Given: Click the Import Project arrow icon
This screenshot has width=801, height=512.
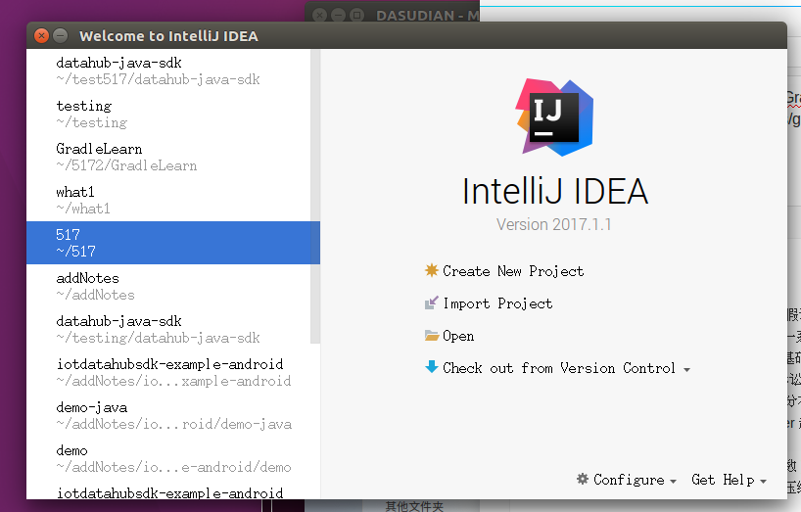Looking at the screenshot, I should [x=432, y=303].
